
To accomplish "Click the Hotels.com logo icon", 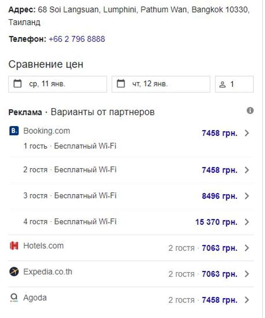I will coord(14,246).
